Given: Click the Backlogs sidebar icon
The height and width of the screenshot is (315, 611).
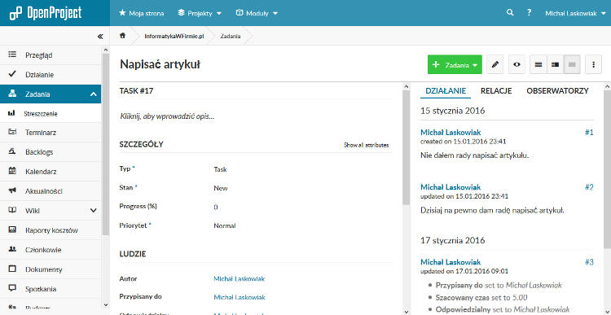Looking at the screenshot, I should coord(12,151).
